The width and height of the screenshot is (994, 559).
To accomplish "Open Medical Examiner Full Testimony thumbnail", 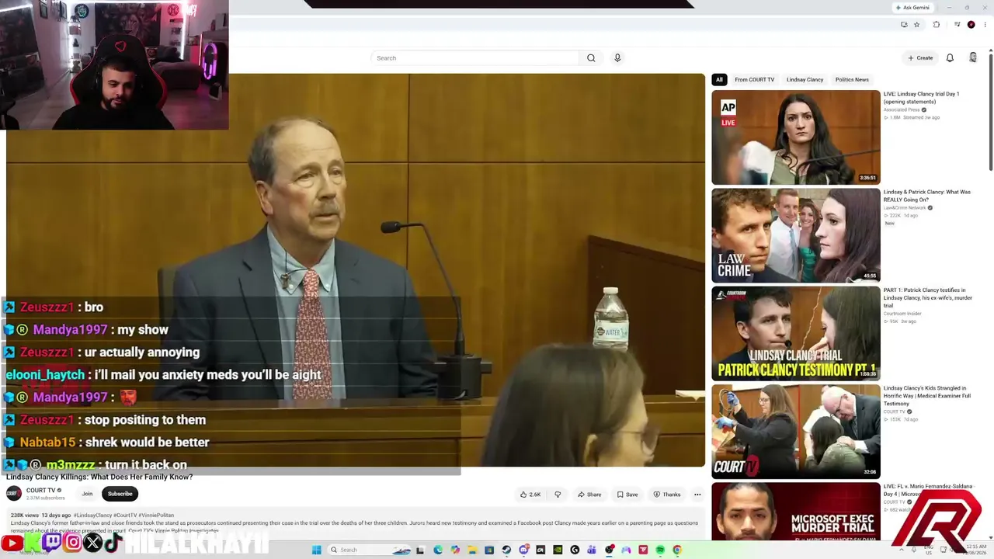I will (x=796, y=432).
